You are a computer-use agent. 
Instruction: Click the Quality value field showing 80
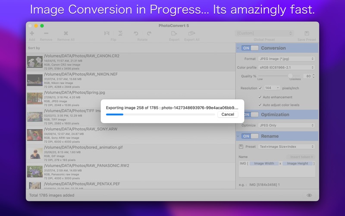(307, 76)
